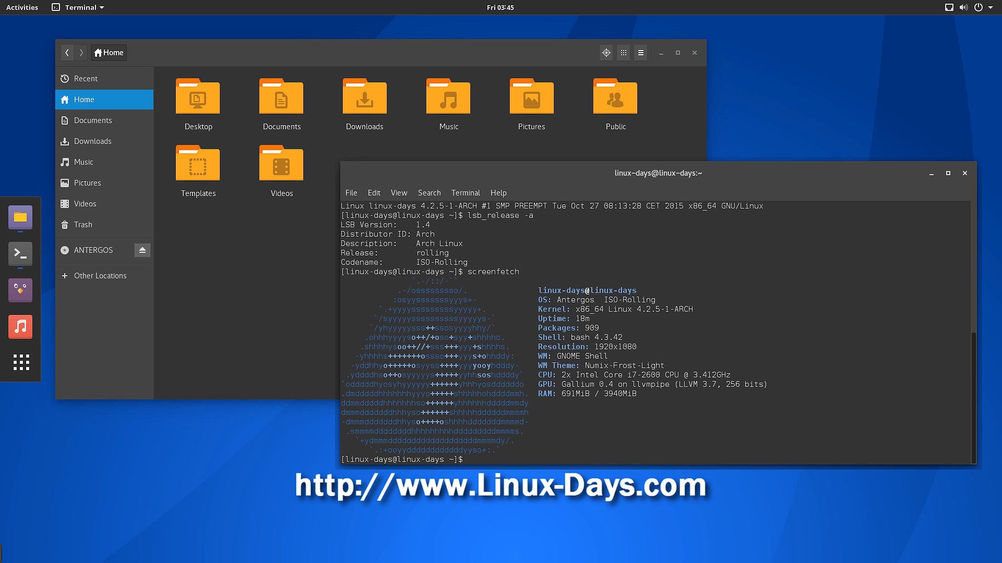Minimize the Files window
This screenshot has width=1002, height=563.
click(661, 53)
